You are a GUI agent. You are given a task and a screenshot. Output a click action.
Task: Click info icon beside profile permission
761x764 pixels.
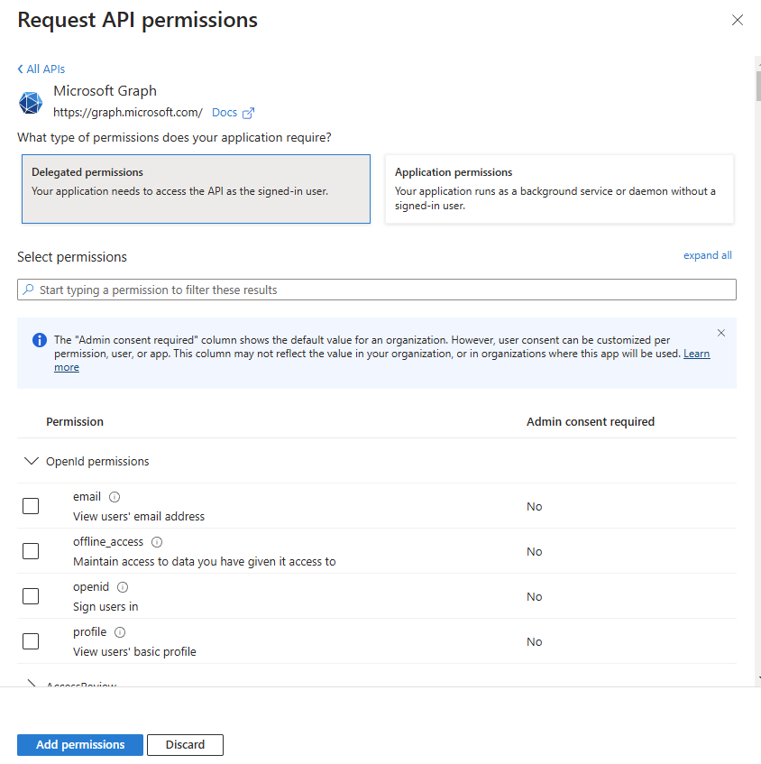pos(120,632)
